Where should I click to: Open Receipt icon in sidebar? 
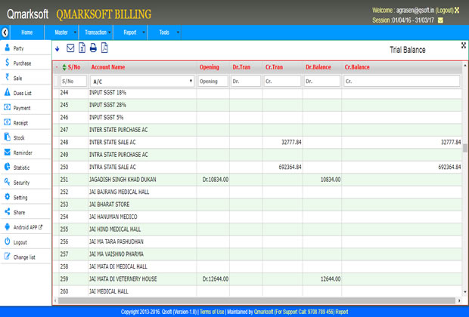(x=7, y=122)
